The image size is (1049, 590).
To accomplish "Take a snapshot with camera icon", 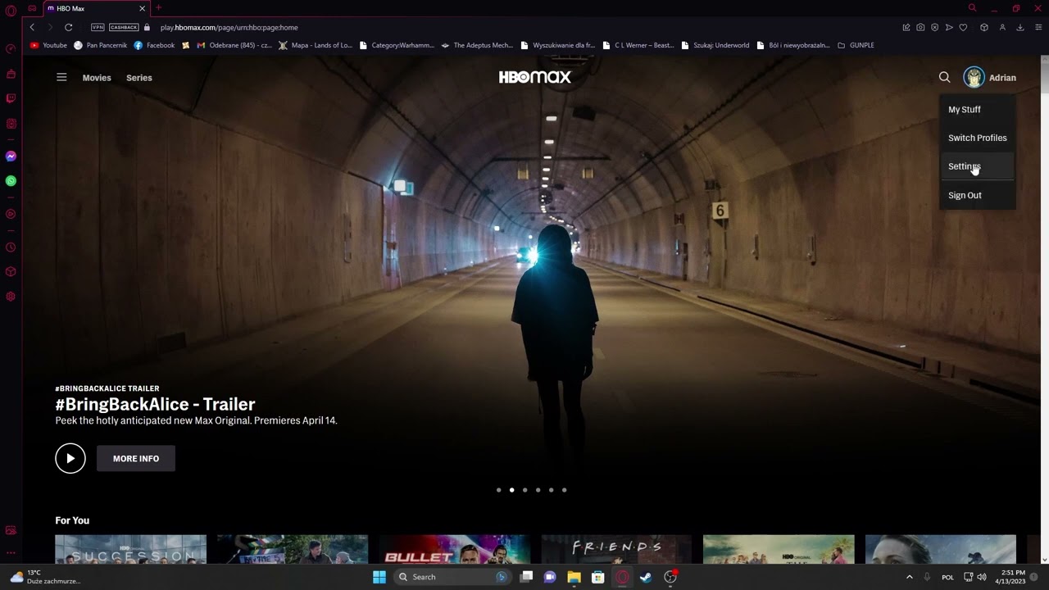I will pos(920,27).
